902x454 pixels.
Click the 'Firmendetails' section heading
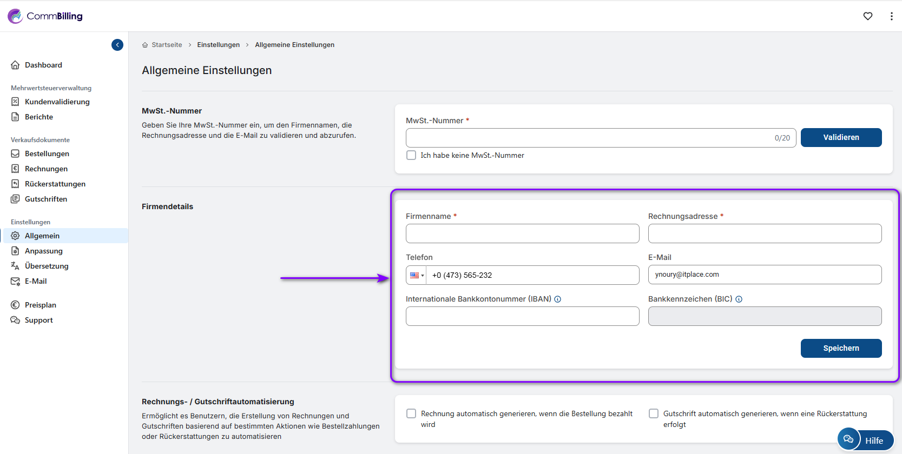(167, 206)
